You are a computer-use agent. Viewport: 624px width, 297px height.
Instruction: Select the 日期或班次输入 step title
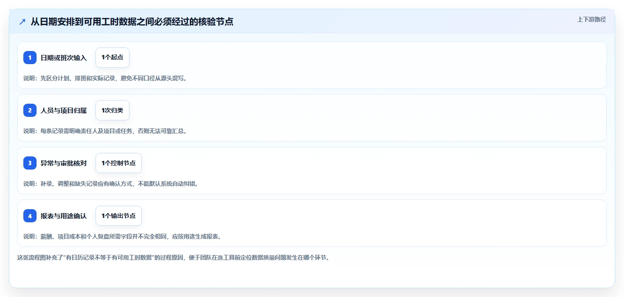click(64, 58)
